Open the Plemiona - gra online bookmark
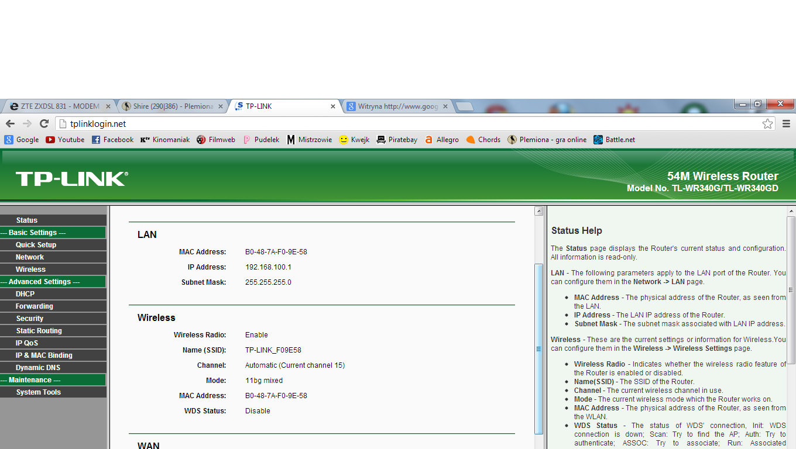 pyautogui.click(x=547, y=140)
